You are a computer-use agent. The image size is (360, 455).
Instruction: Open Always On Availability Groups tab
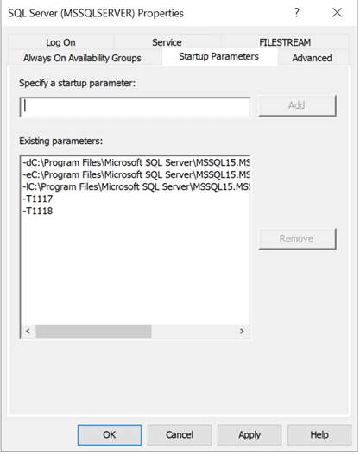pos(82,58)
